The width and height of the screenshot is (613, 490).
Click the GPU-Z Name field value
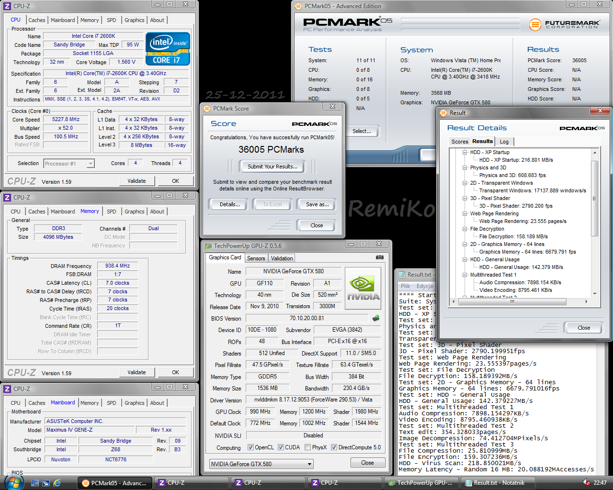293,271
